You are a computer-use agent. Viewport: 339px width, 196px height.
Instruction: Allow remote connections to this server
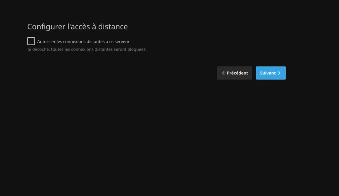tap(31, 41)
